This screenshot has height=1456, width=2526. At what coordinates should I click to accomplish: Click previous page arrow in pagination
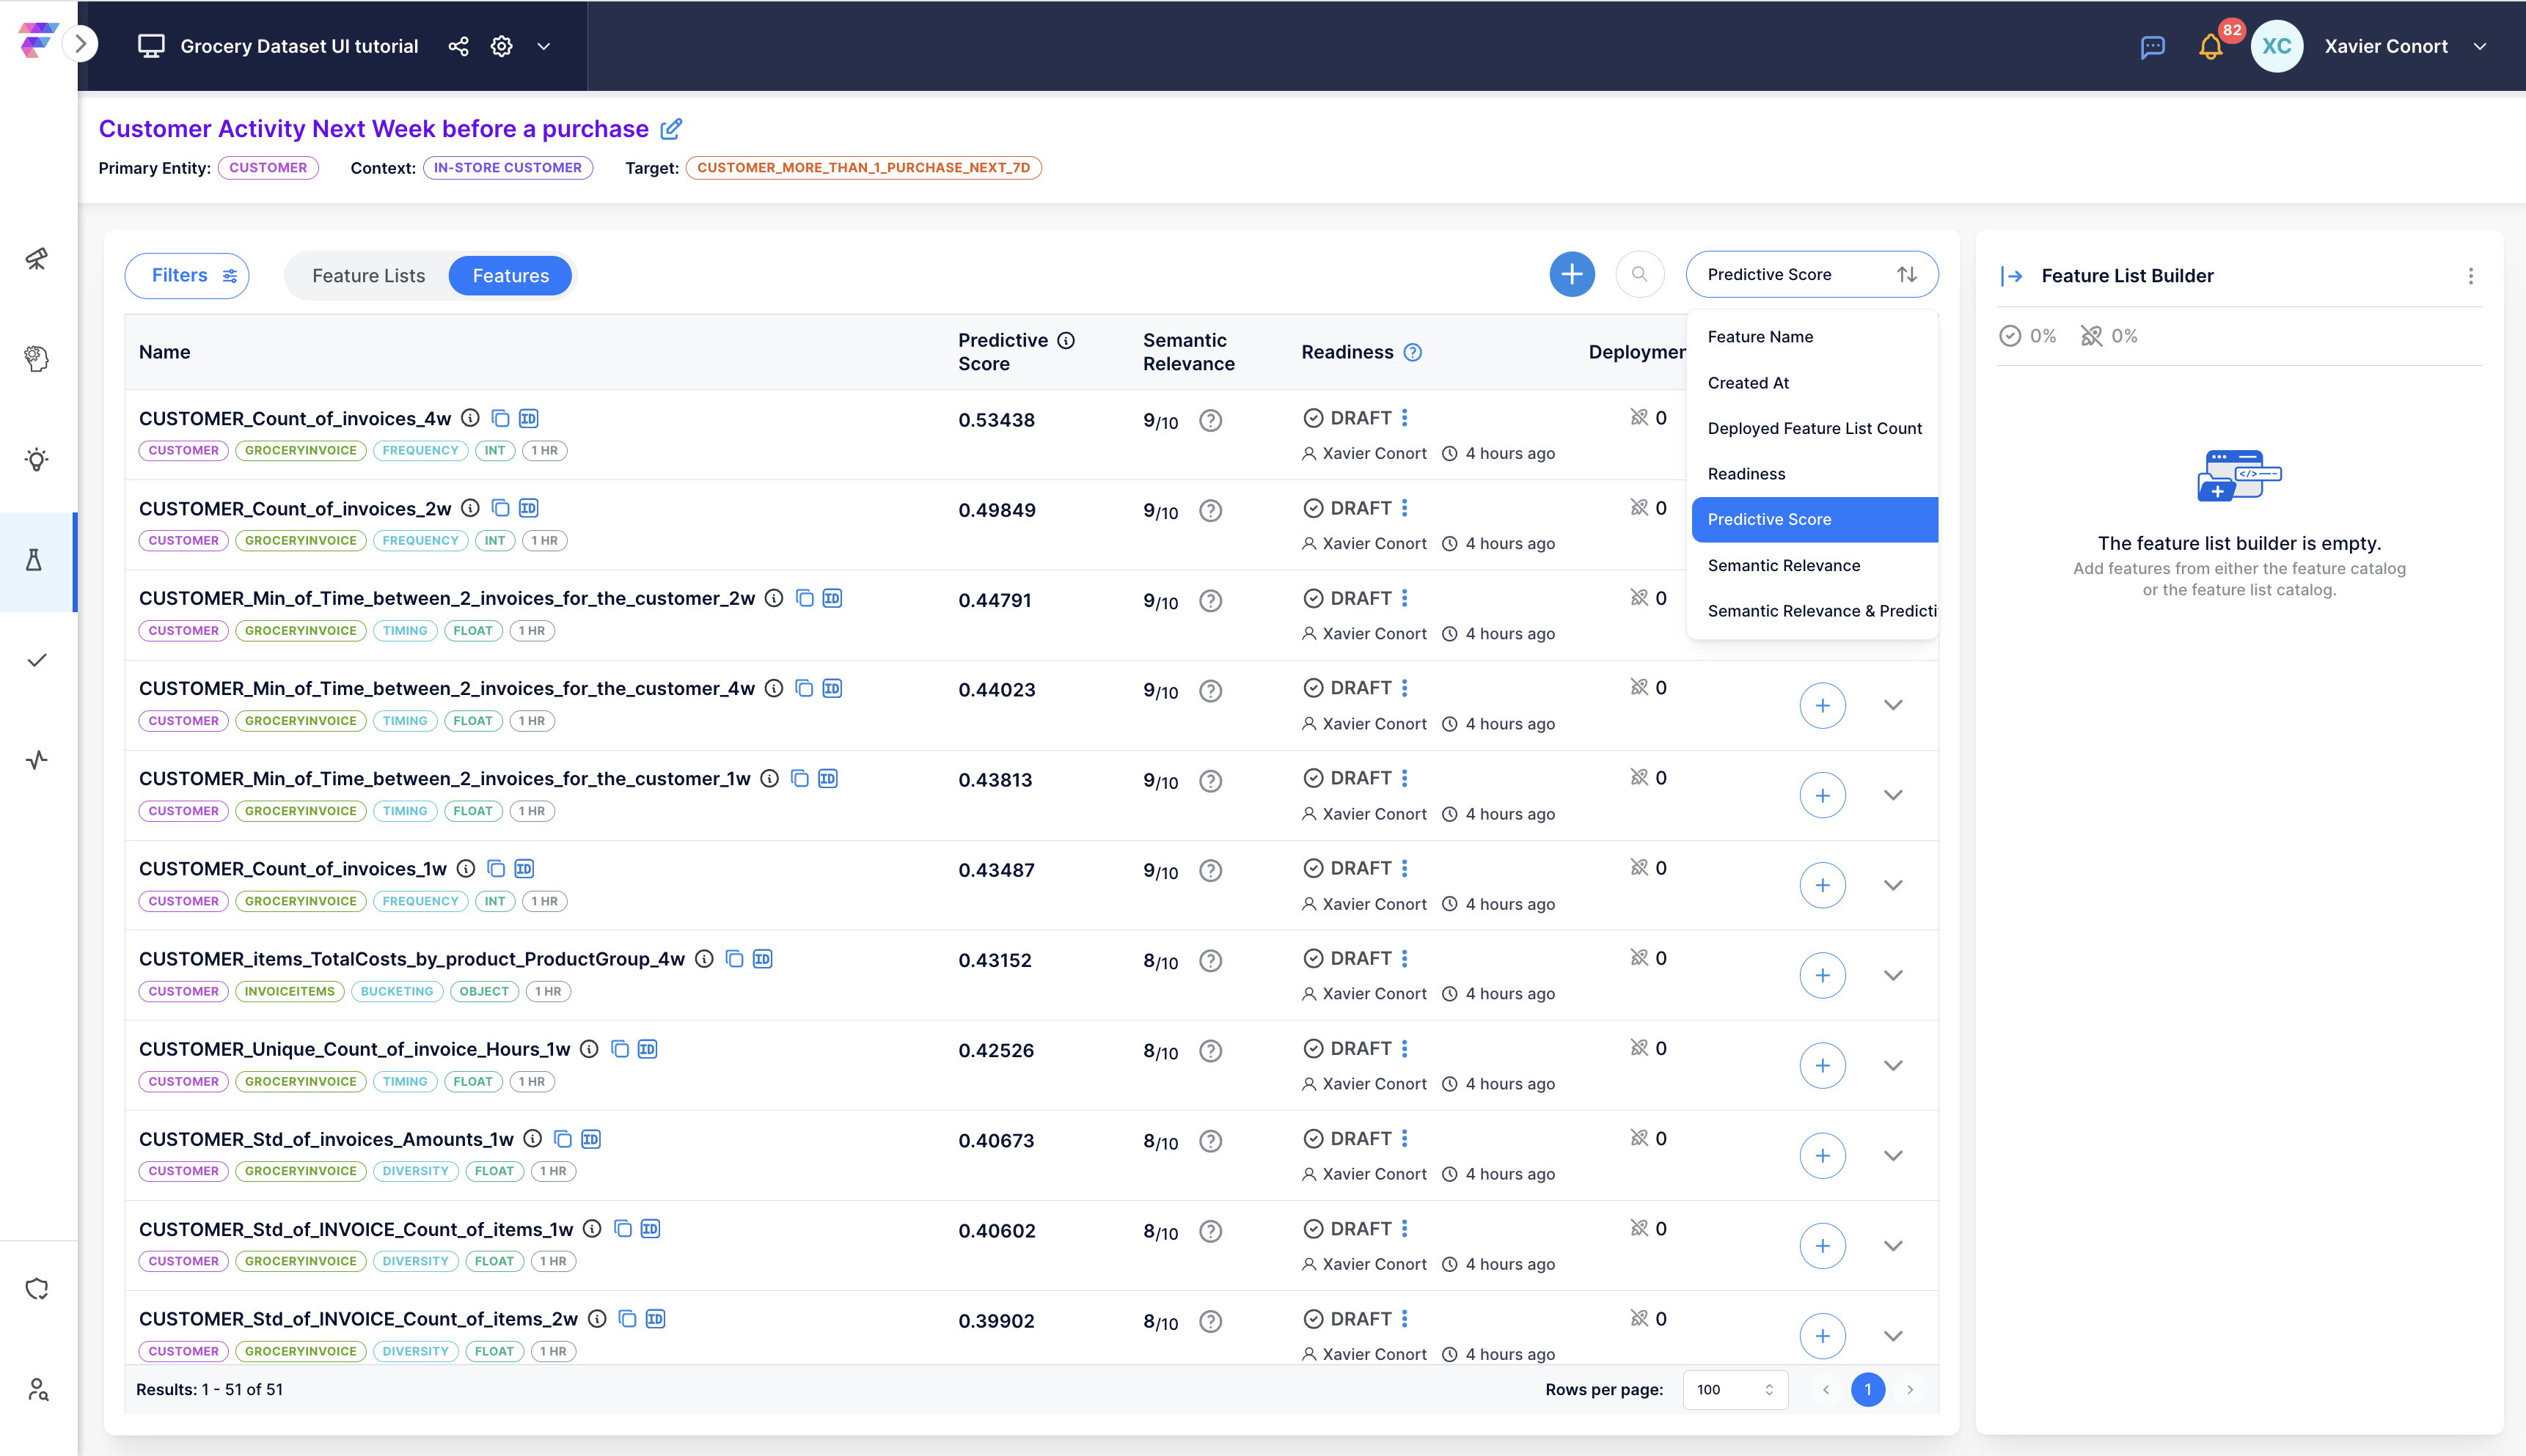coord(1826,1389)
